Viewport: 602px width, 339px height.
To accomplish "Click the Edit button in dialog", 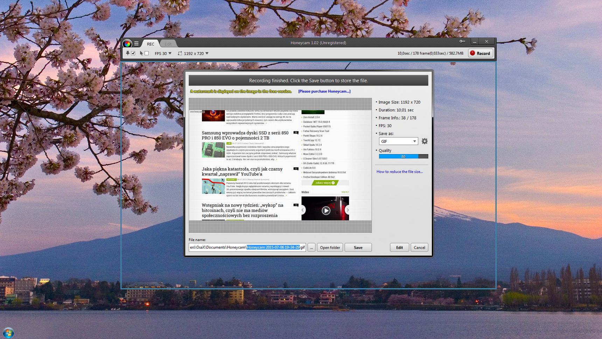I will pos(399,248).
